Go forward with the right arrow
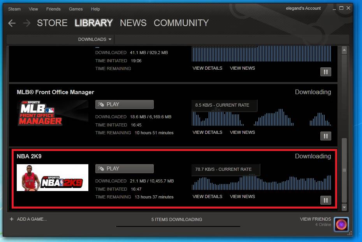The image size is (362, 242). coord(27,23)
